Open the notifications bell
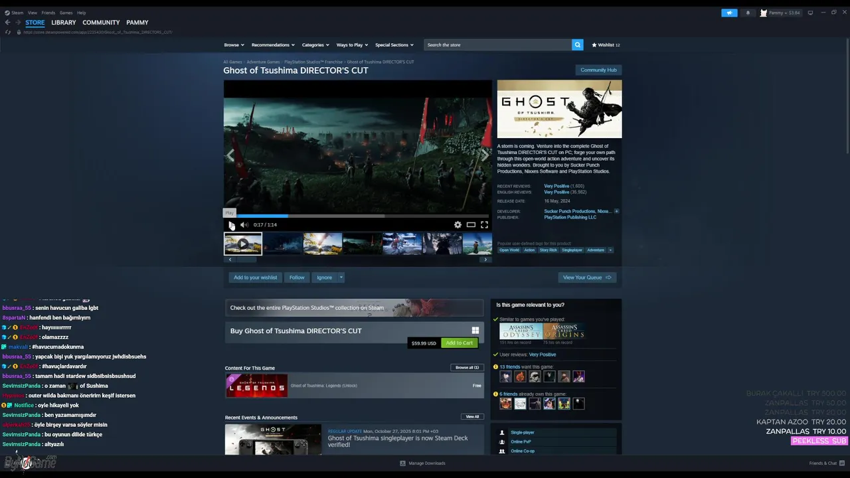The image size is (850, 478). tap(748, 13)
